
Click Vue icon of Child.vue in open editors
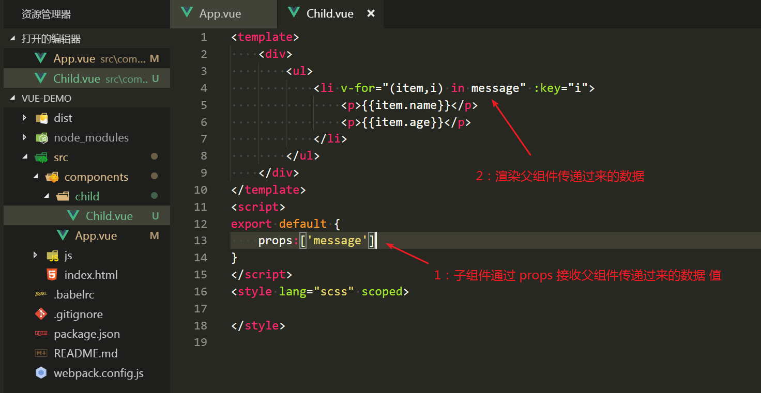(40, 78)
